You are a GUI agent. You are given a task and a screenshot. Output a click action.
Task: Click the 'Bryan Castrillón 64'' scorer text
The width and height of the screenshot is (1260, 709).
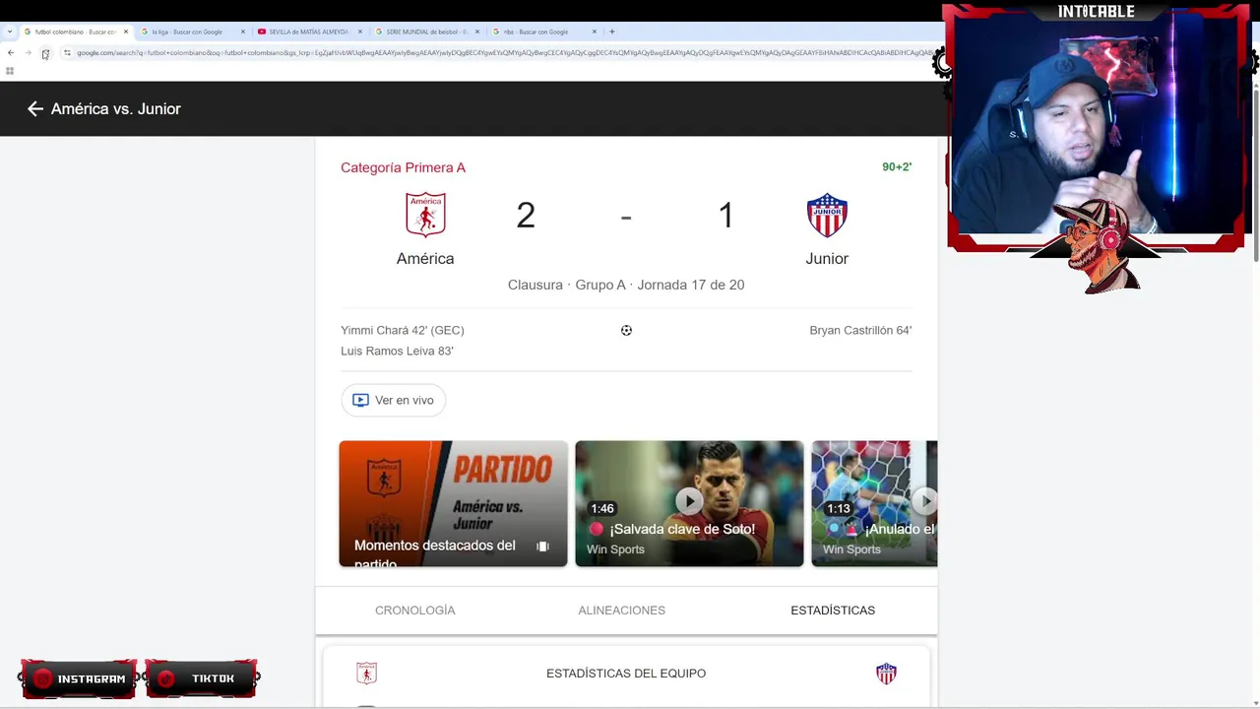860,331
